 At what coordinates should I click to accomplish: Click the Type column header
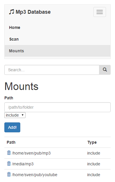(92, 142)
